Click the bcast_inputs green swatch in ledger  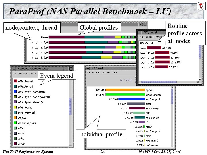(15, 123)
